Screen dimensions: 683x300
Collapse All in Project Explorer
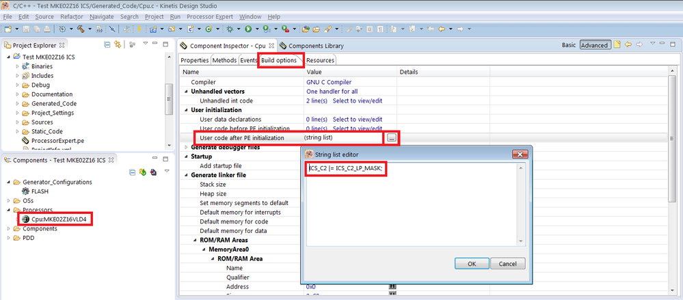107,44
